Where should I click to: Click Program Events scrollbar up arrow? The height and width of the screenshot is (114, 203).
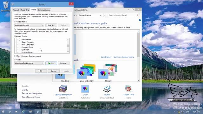(x=68, y=40)
